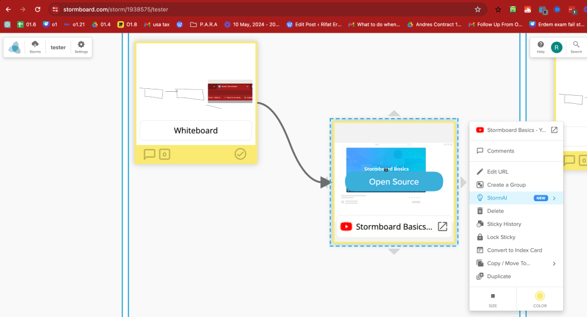587x317 pixels.
Task: Click the browser address bar URL
Action: click(x=115, y=9)
